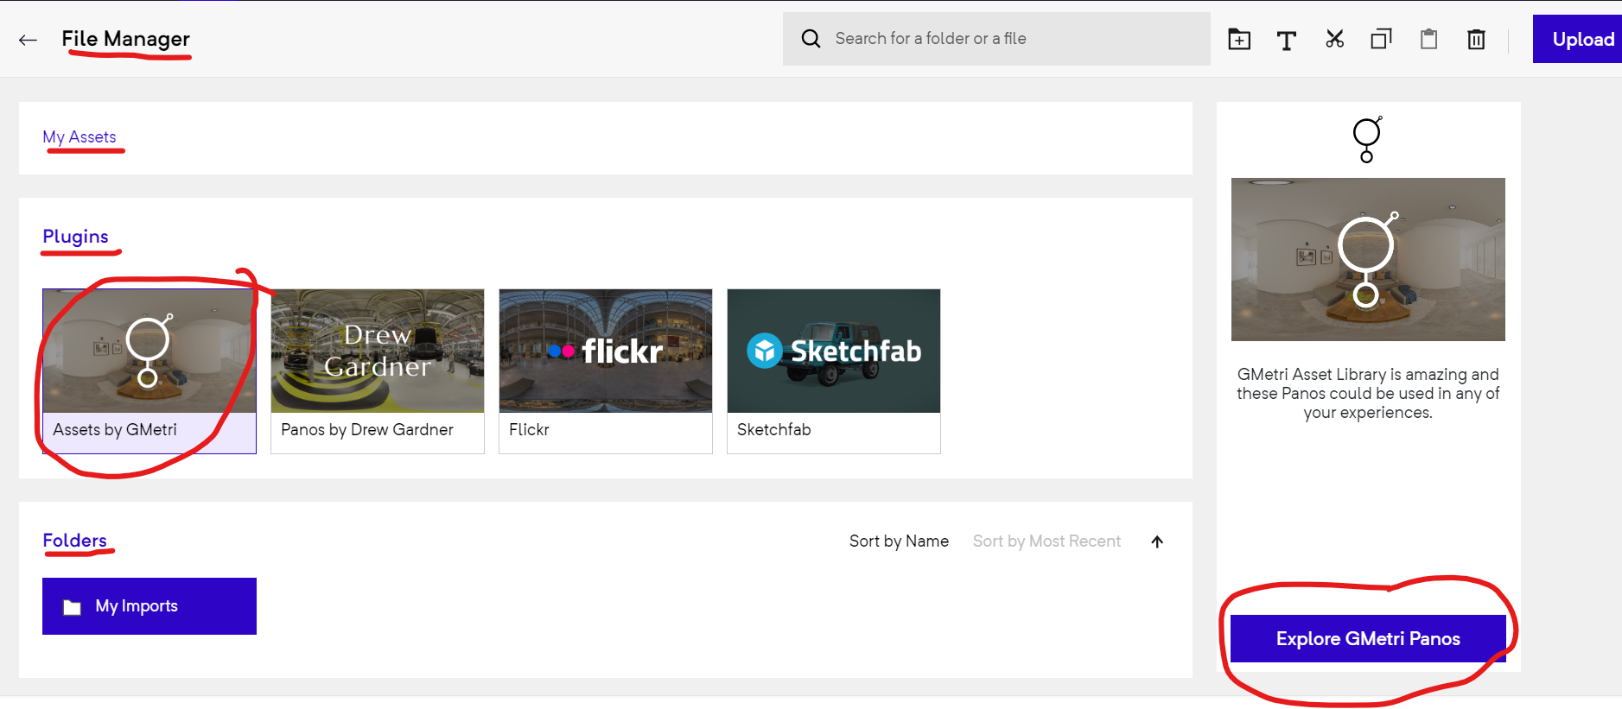The image size is (1622, 709).
Task: Open the My Imports folder
Action: pos(149,606)
